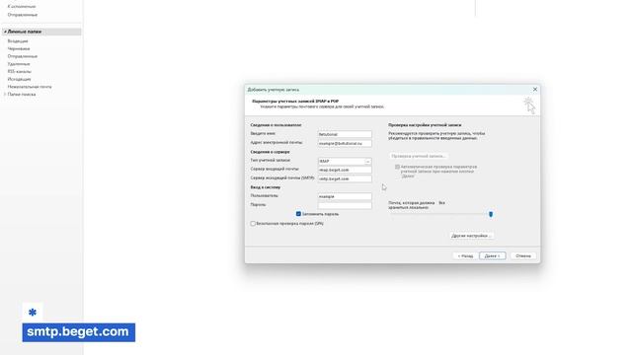Click the name field containing Betutorial
Image resolution: width=632 pixels, height=355 pixels.
[x=345, y=134]
